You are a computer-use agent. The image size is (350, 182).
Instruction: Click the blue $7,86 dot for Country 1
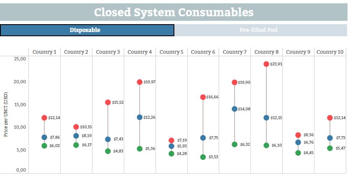(x=44, y=137)
